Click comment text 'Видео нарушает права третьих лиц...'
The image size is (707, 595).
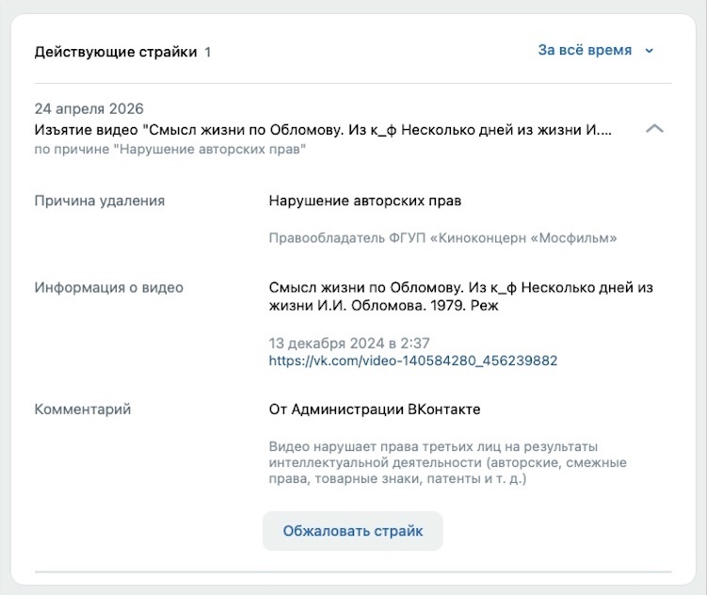click(448, 462)
